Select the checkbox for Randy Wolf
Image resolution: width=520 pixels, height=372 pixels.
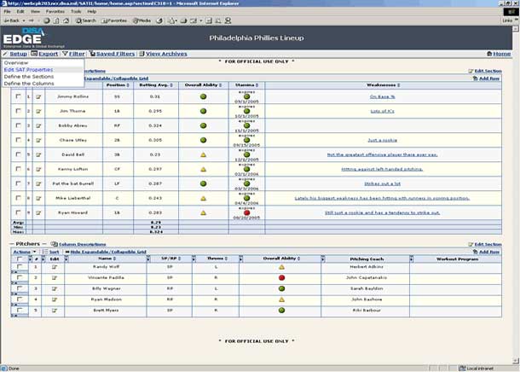[x=19, y=267]
